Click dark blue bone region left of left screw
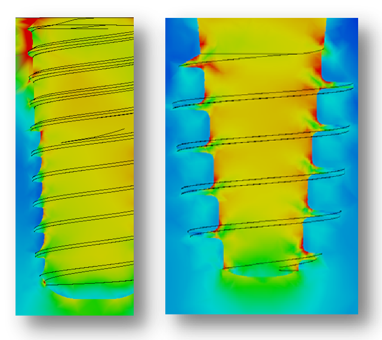Image resolution: width=382 pixels, height=340 pixels. pos(23,179)
